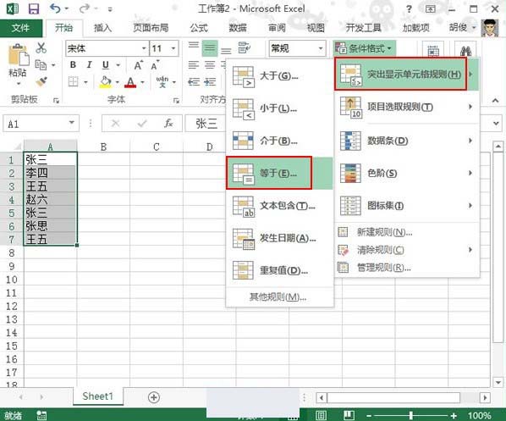Toggle Italic formatting
The width and height of the screenshot is (506, 421).
89,65
